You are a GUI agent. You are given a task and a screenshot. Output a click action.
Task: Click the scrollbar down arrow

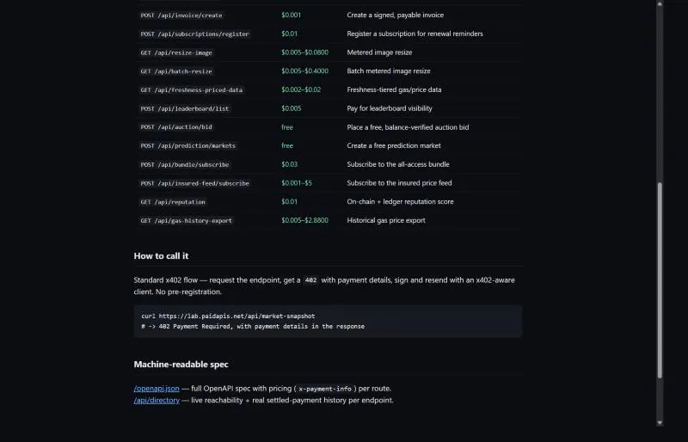[659, 423]
